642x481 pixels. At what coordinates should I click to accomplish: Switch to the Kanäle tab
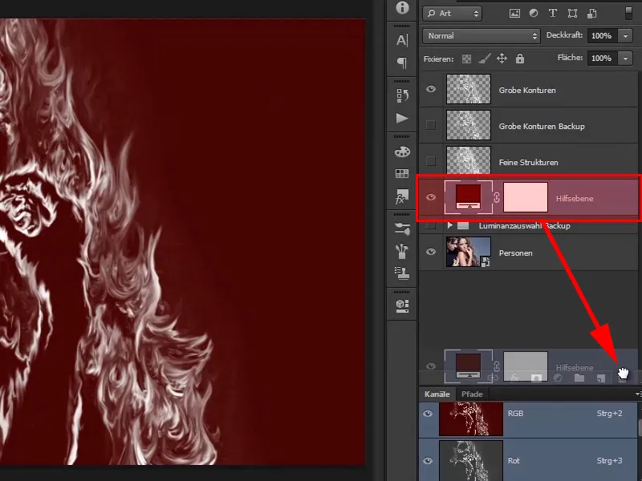[437, 394]
